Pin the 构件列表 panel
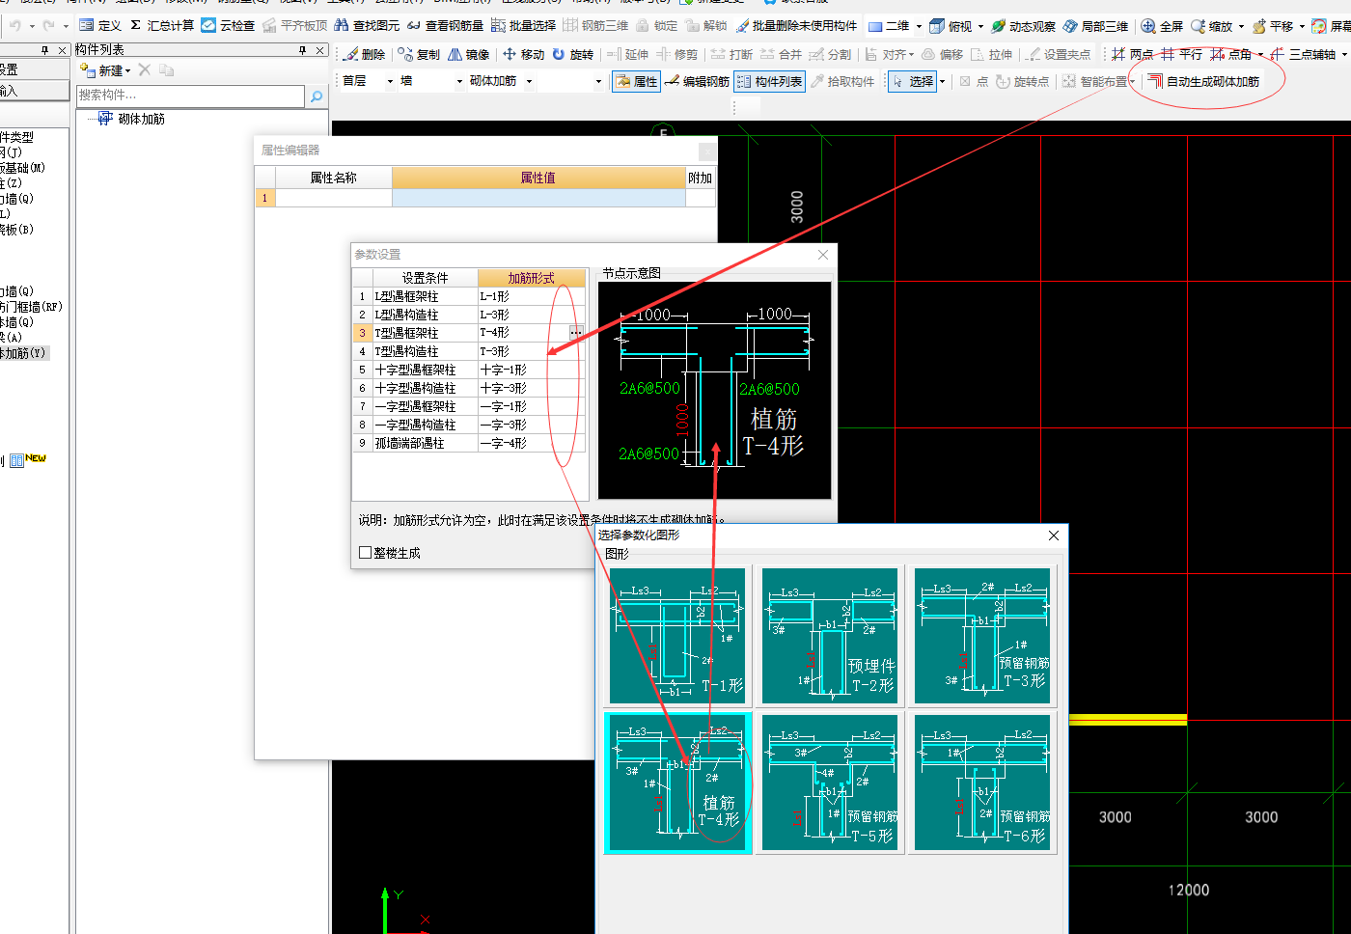The height and width of the screenshot is (934, 1351). [x=303, y=50]
